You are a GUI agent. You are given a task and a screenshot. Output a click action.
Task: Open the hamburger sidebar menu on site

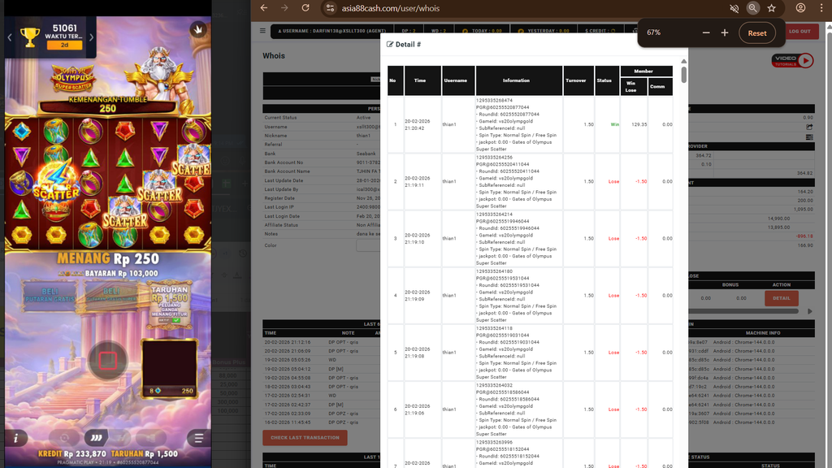[262, 31]
